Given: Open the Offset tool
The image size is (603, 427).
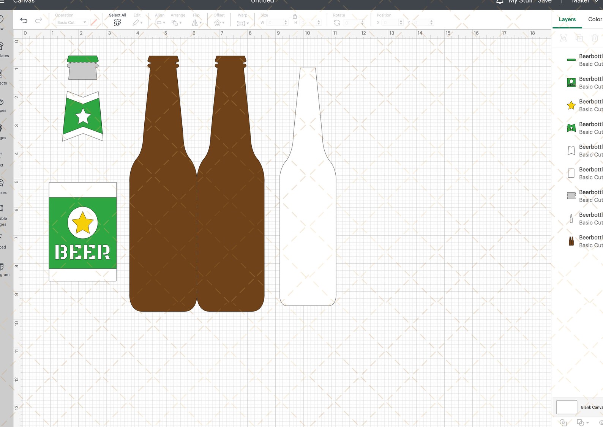Looking at the screenshot, I should click(219, 23).
